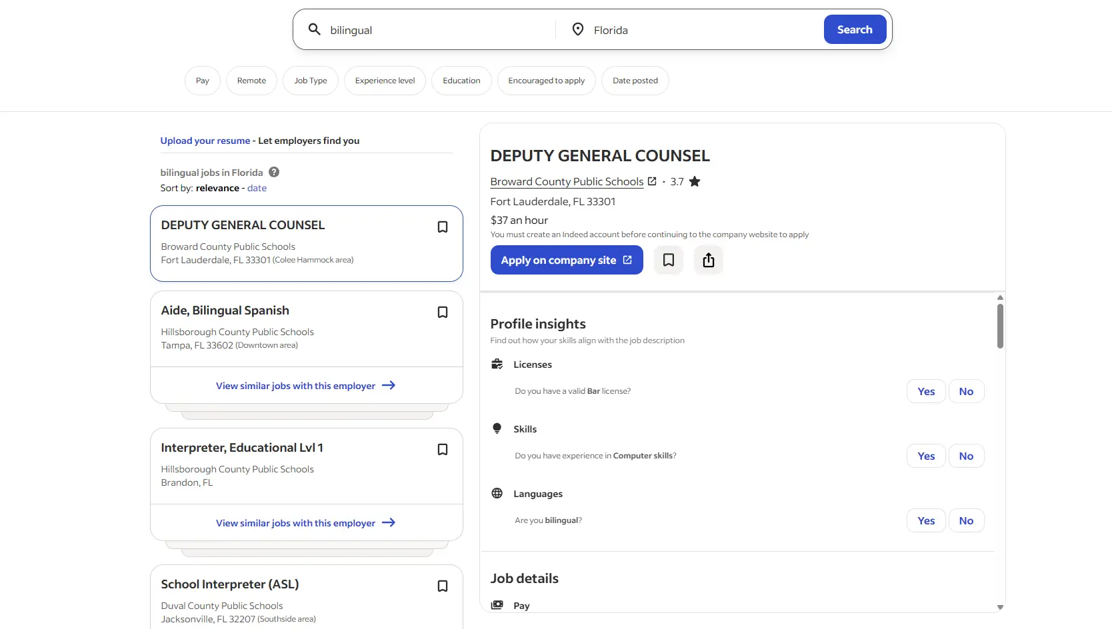Screen dimensions: 1112x629
Task: Click the star rating icon
Action: click(x=695, y=181)
